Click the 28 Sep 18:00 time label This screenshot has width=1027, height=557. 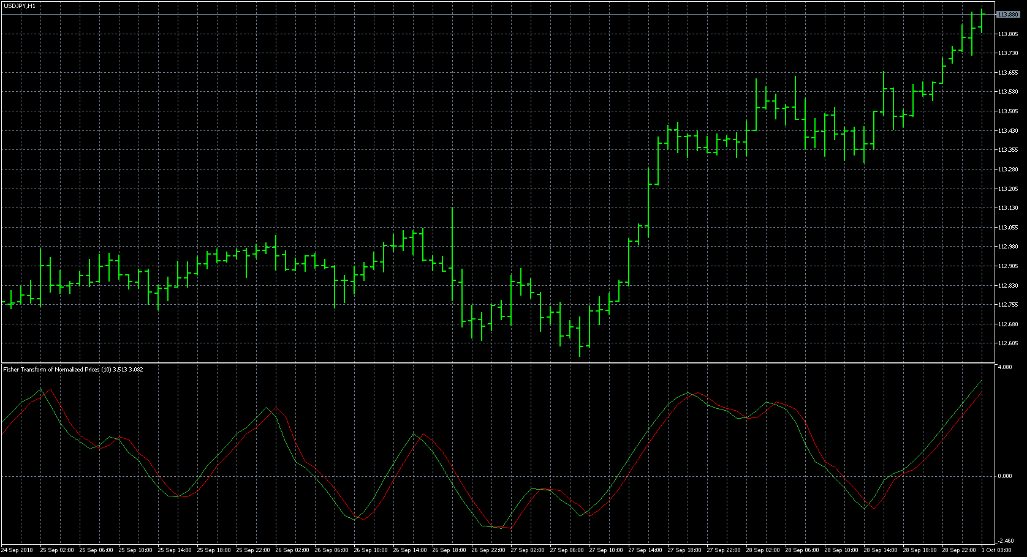click(x=920, y=550)
